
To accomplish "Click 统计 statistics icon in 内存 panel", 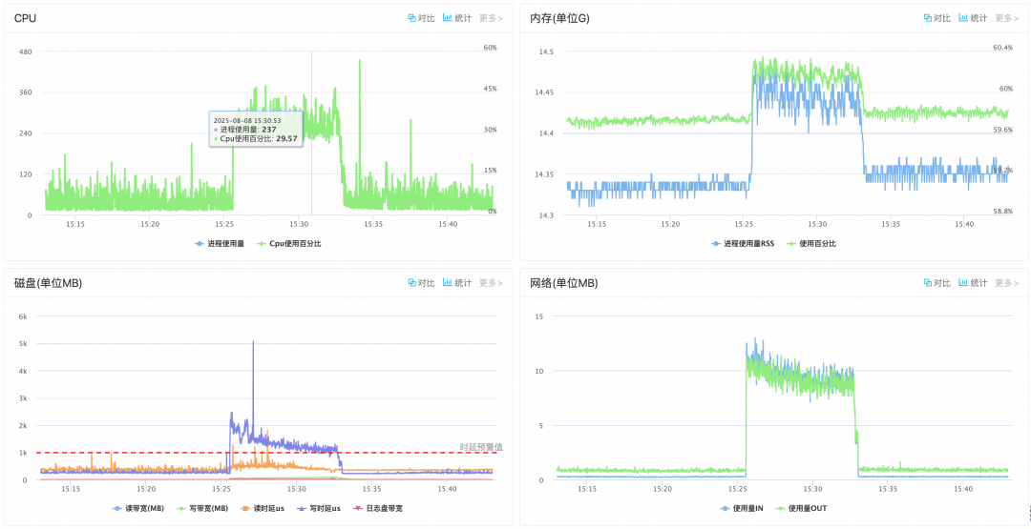I will click(963, 18).
